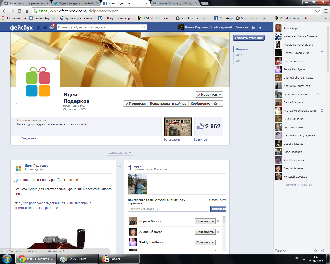Open Роман Коуркин profile in header
Screen dimensions: 330x264
pos(193,27)
